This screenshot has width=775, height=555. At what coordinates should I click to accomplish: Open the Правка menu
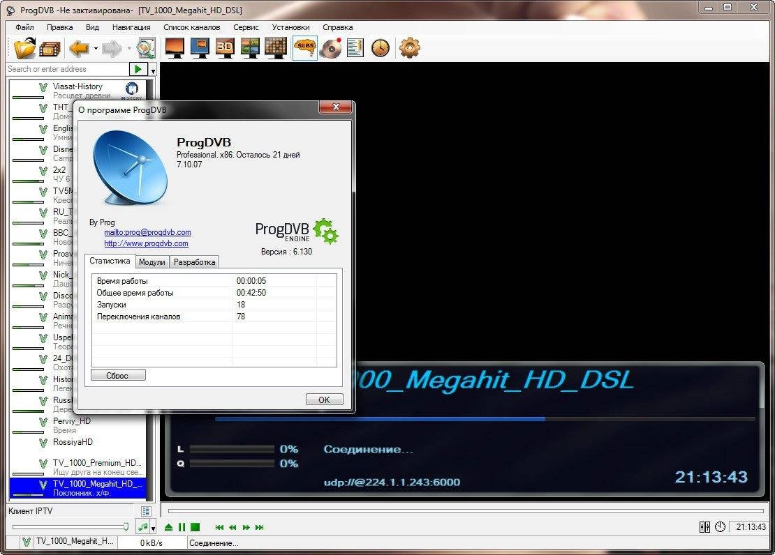59,27
